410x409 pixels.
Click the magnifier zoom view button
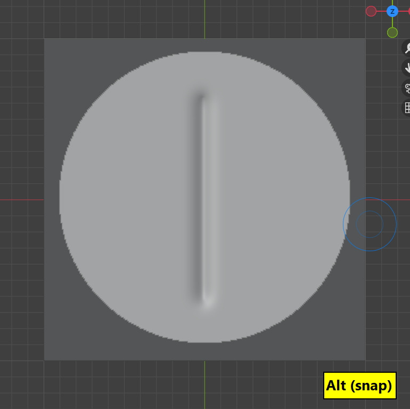coord(407,47)
